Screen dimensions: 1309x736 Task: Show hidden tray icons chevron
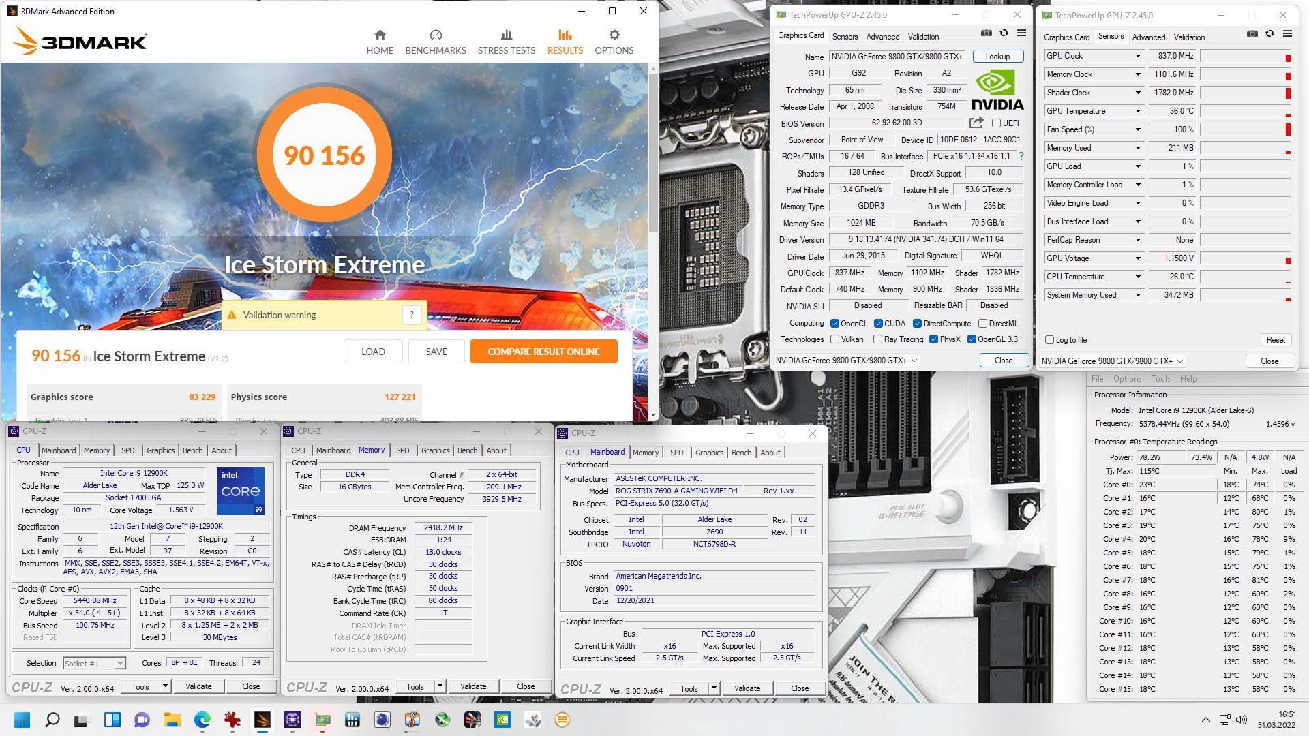1205,720
